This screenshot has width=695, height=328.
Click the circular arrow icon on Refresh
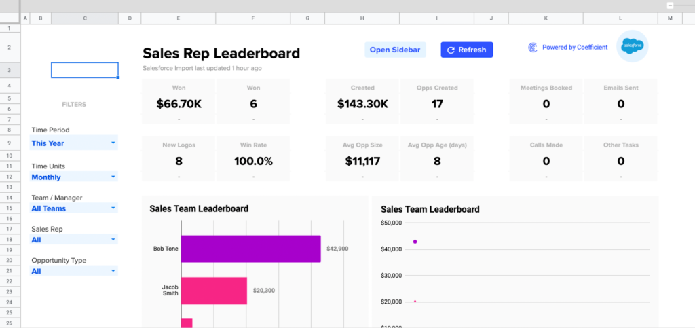coord(451,50)
